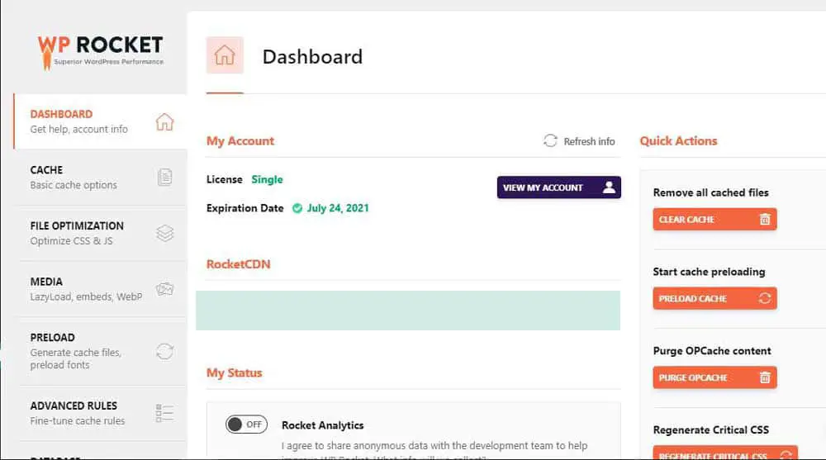This screenshot has width=826, height=460.
Task: Click the Refresh info link
Action: coord(579,141)
